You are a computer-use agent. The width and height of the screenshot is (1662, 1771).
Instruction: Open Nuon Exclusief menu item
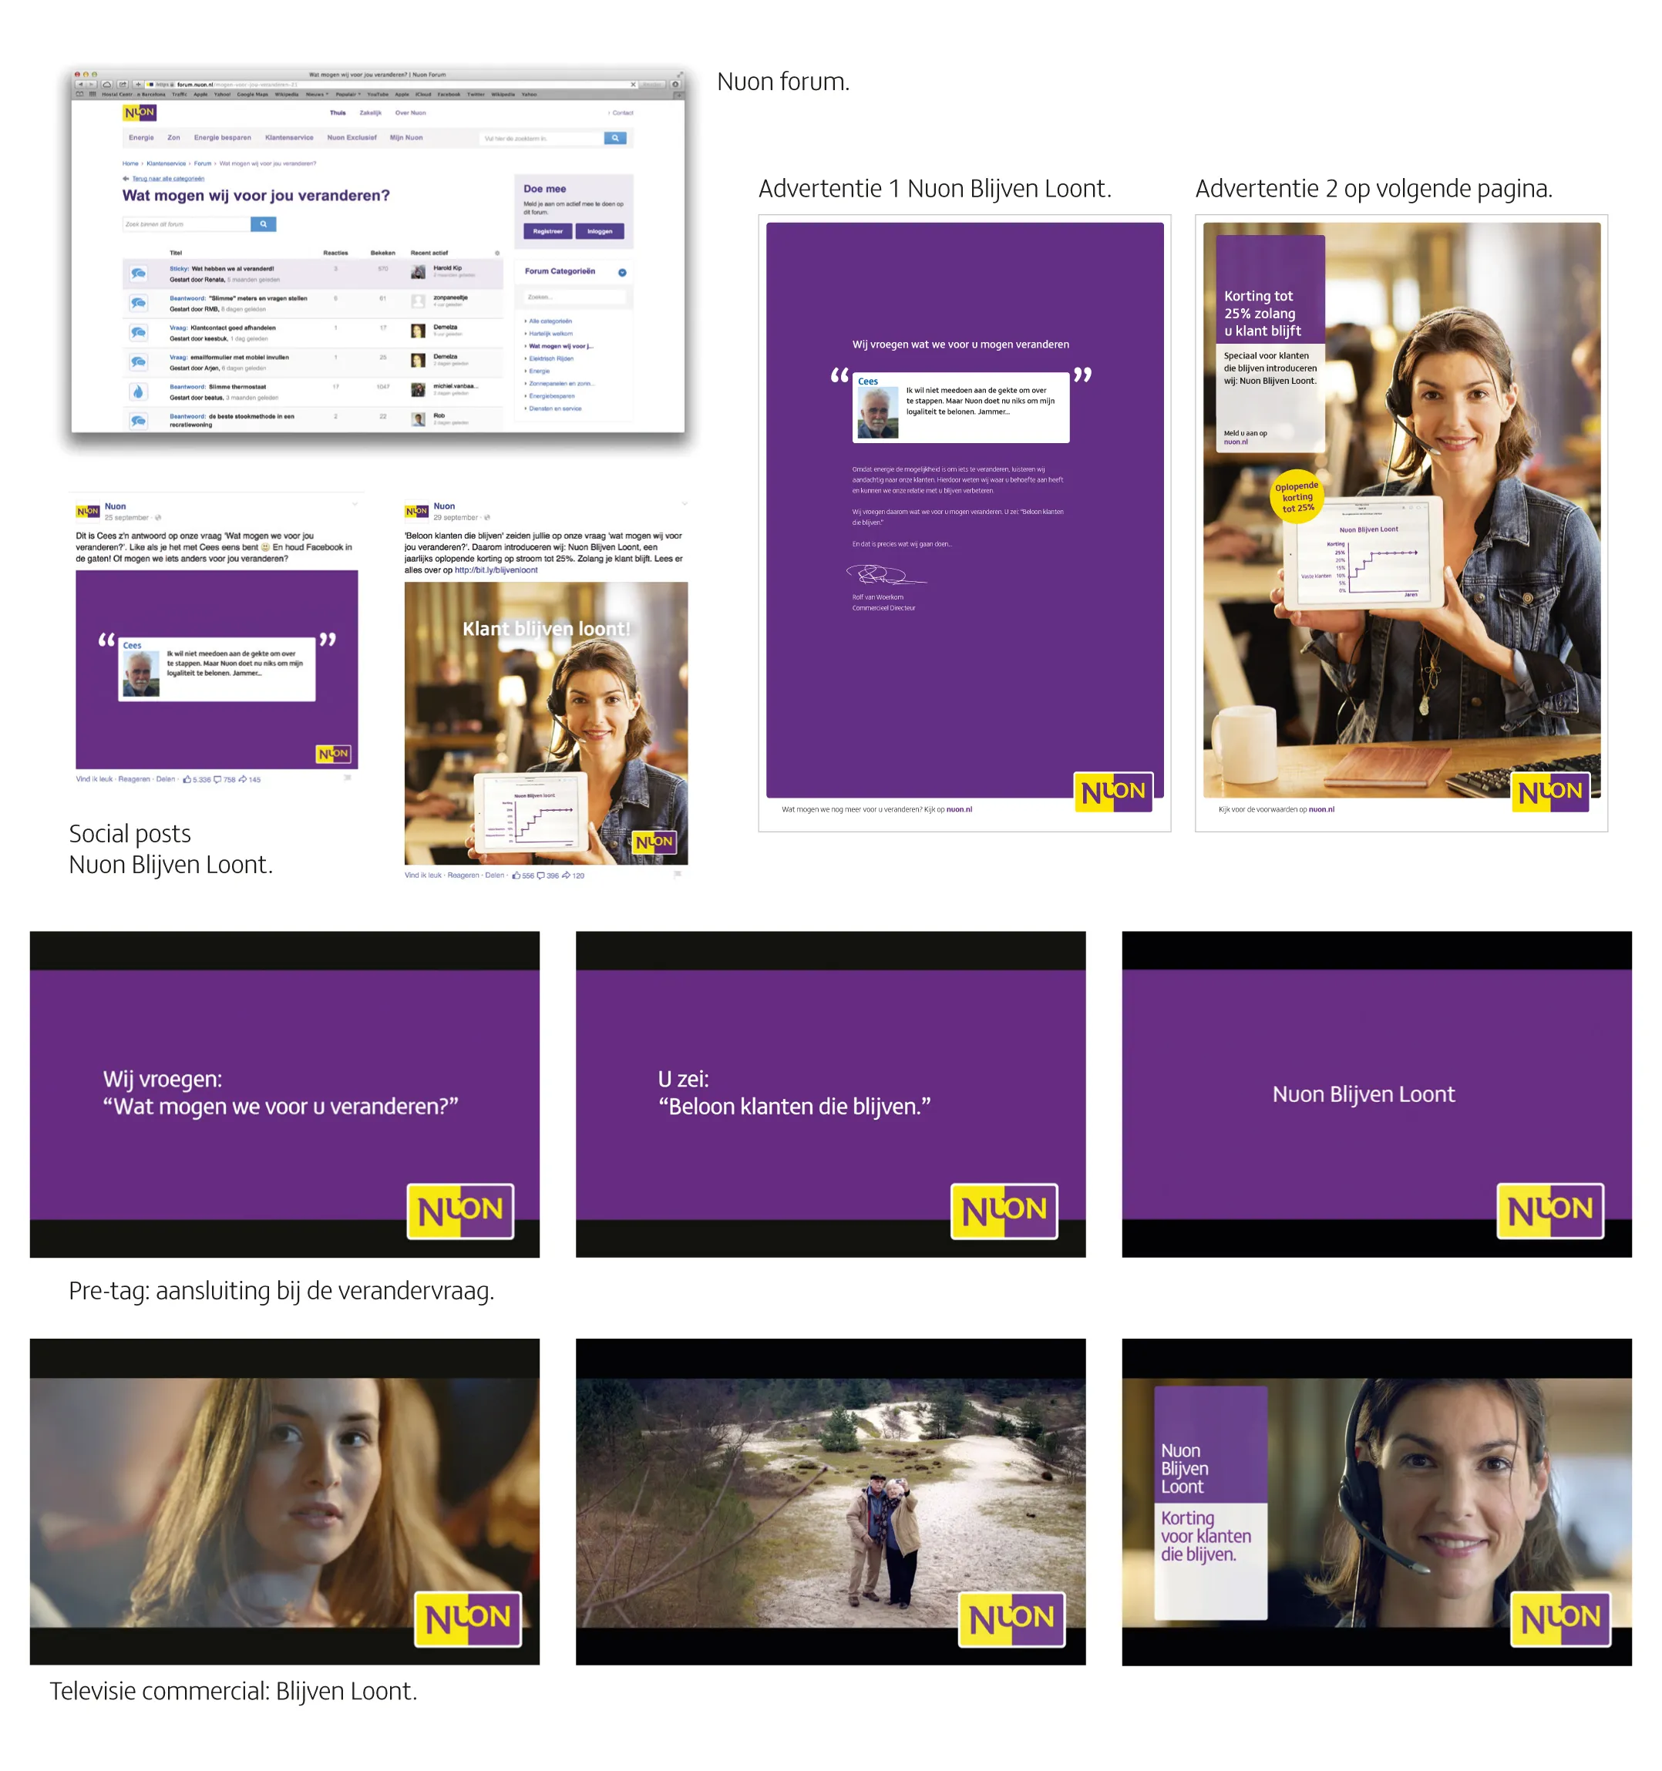point(352,138)
